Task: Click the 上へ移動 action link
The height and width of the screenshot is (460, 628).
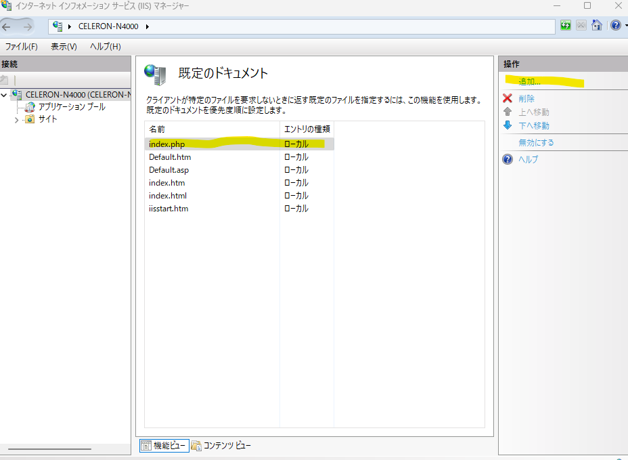Action: (x=534, y=112)
